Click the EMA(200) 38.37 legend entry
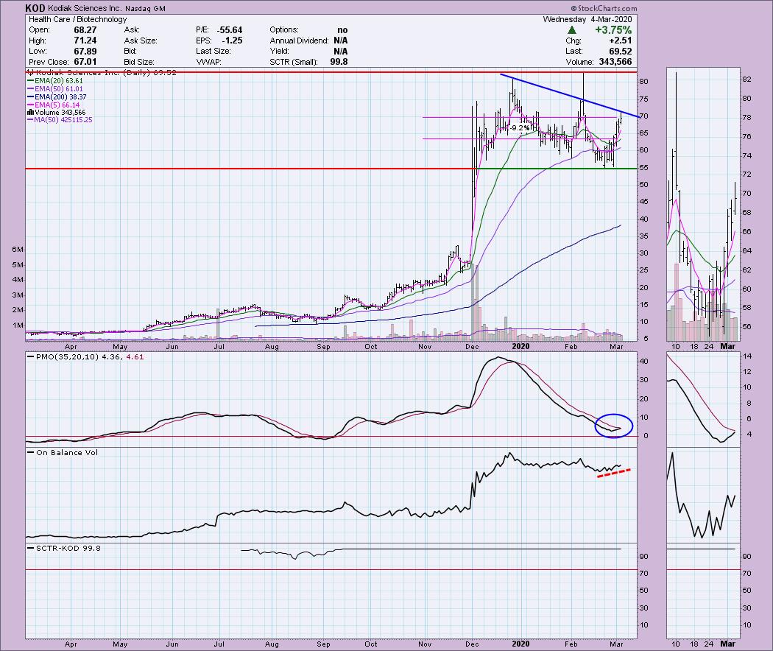Image resolution: width=773 pixels, height=651 pixels. click(57, 96)
